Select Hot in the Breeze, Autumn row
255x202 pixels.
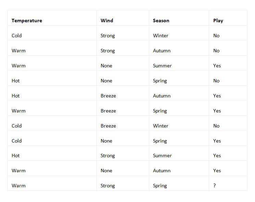coord(16,96)
